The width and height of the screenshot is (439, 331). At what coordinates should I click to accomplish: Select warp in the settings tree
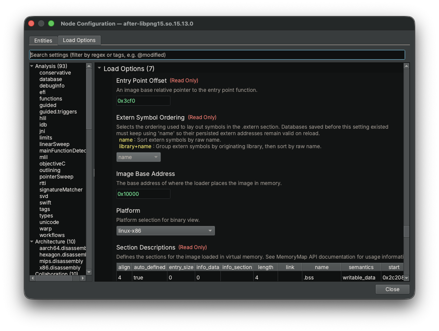coord(46,229)
